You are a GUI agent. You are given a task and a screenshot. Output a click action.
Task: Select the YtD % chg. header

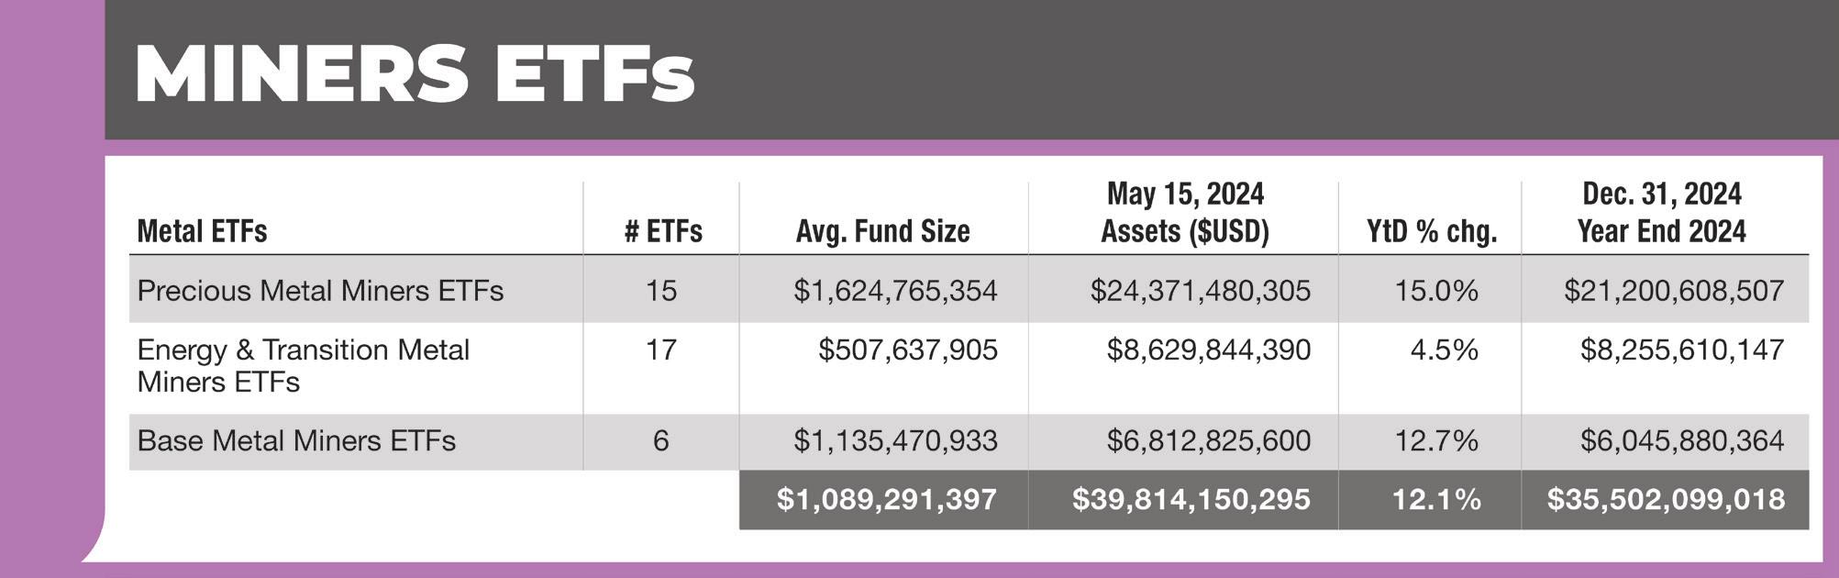click(x=1431, y=231)
